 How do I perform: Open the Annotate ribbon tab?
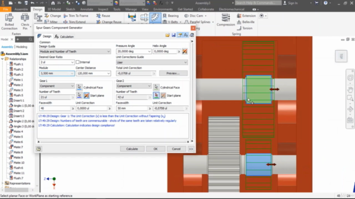(87, 9)
